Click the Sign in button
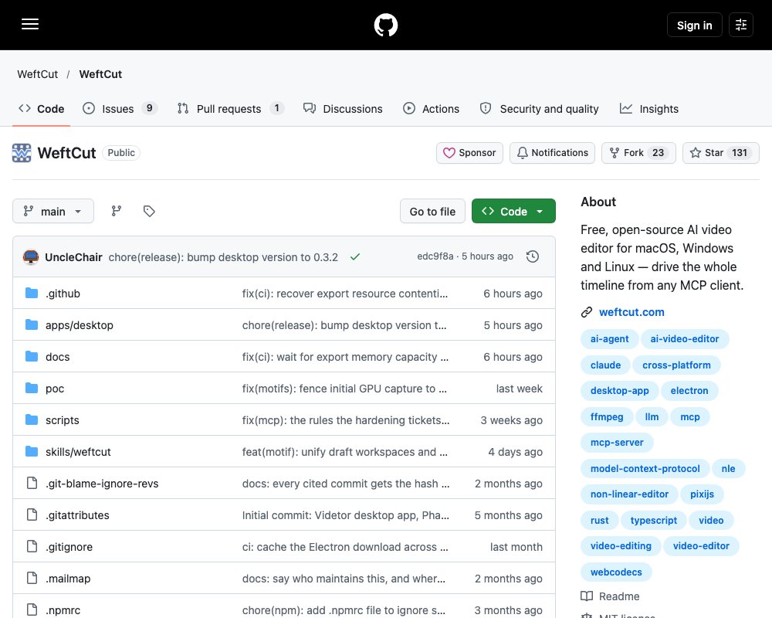The width and height of the screenshot is (772, 618). [694, 25]
